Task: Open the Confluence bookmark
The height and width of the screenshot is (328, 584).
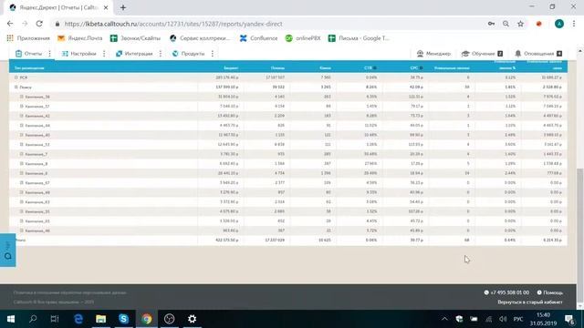Action: pos(258,38)
